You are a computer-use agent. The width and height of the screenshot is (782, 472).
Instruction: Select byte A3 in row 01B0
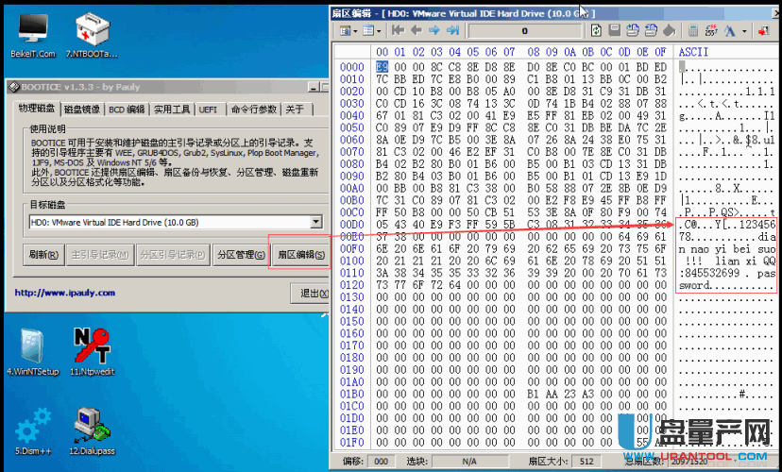click(588, 394)
